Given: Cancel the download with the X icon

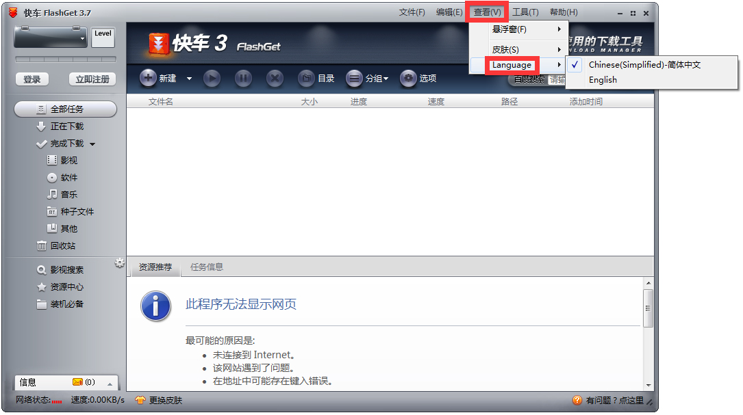Looking at the screenshot, I should (275, 79).
